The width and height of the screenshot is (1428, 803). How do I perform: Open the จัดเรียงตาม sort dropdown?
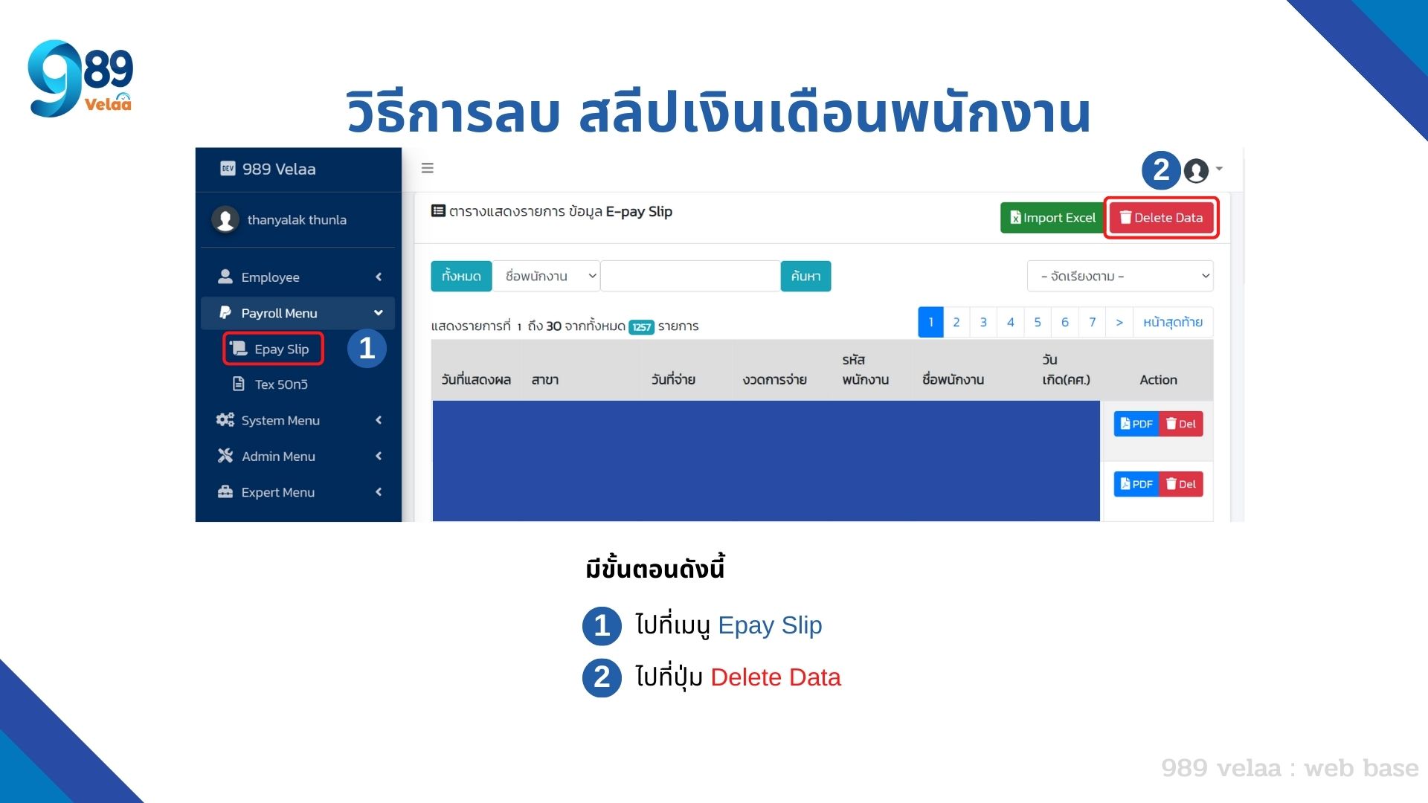click(1116, 276)
